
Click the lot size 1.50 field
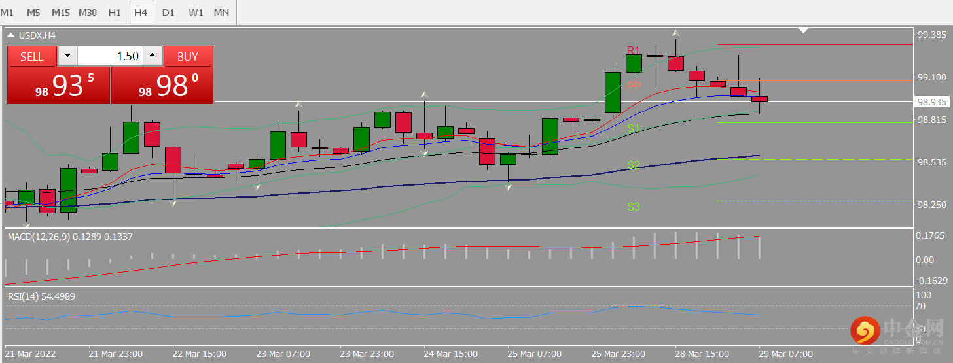point(110,56)
